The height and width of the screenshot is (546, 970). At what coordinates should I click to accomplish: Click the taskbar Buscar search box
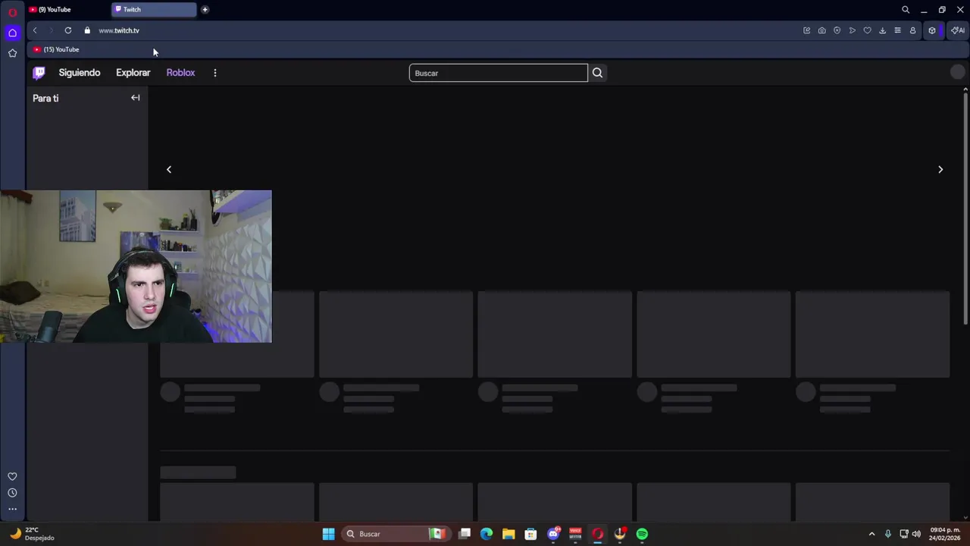(x=395, y=534)
